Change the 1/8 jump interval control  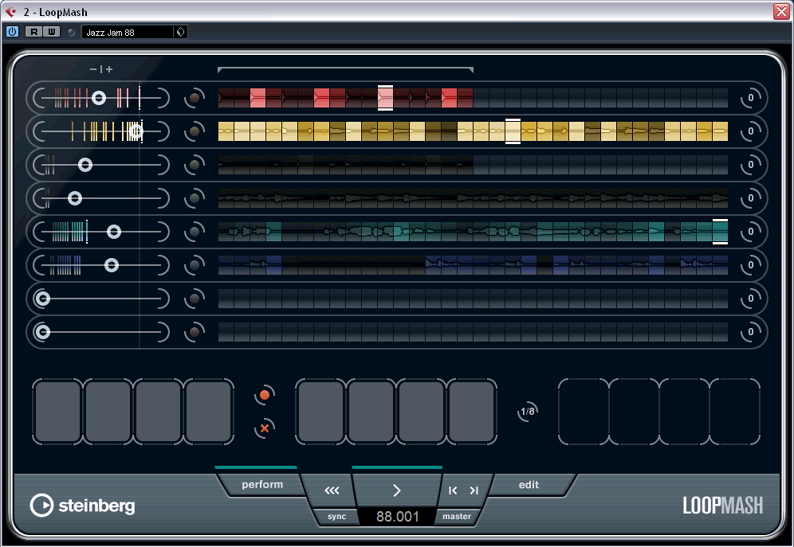528,412
